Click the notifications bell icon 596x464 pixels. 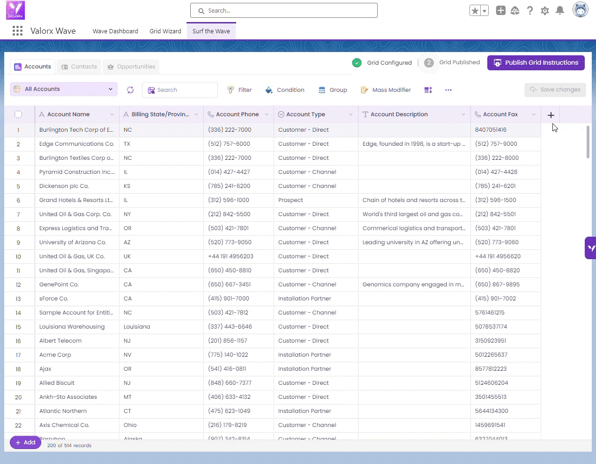click(559, 10)
